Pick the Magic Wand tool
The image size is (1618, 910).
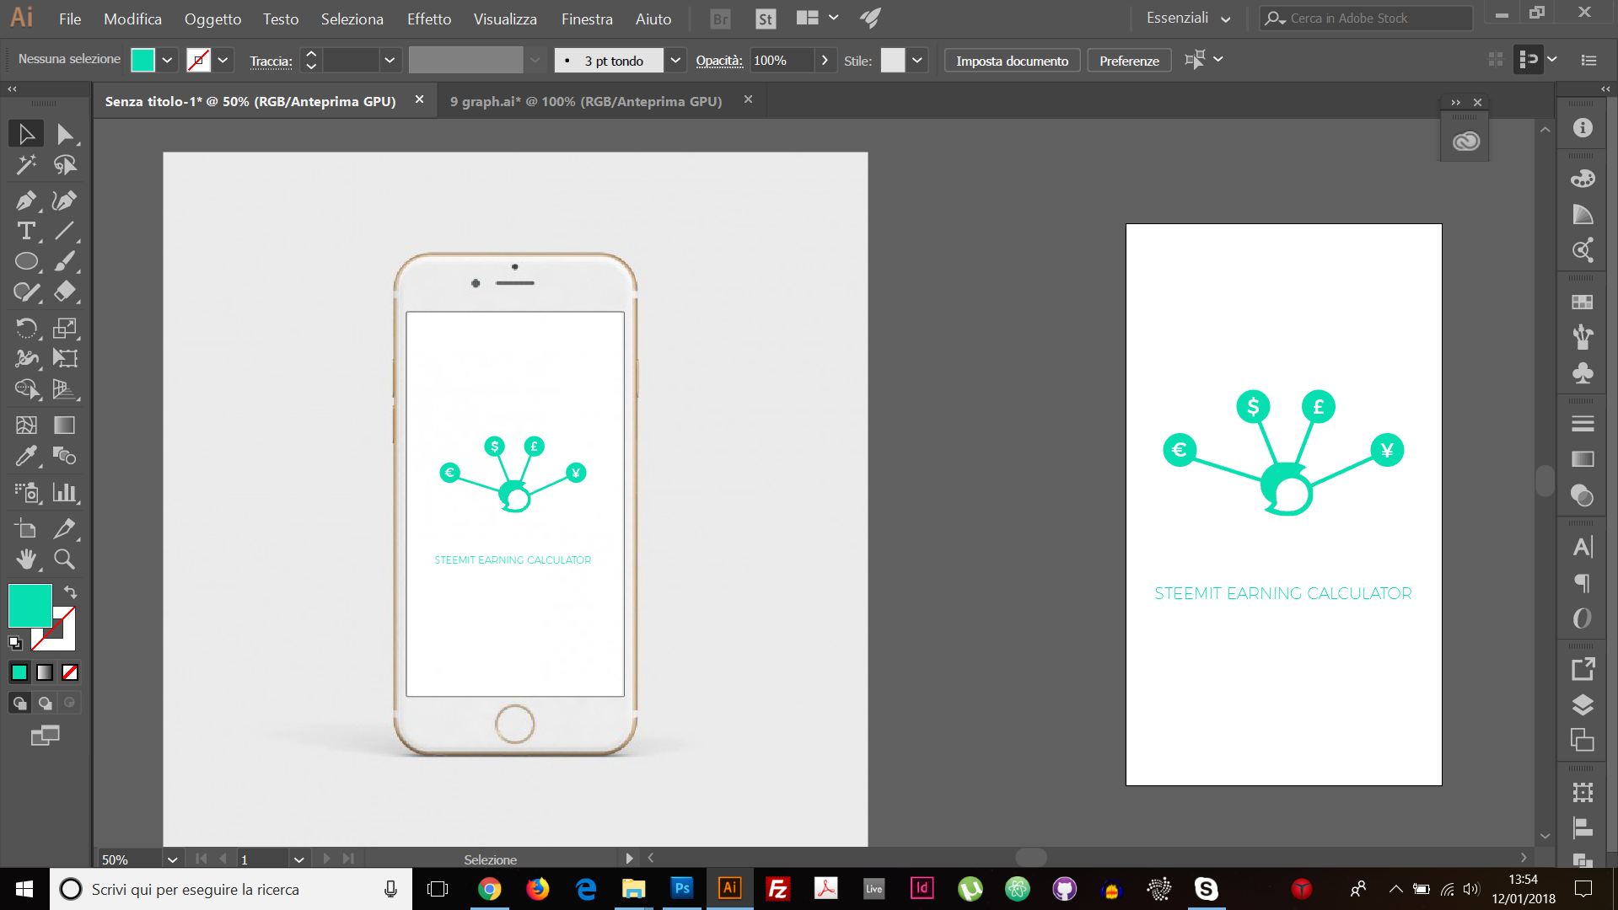click(x=26, y=165)
